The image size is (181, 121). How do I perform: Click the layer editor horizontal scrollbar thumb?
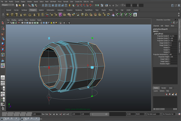(160, 109)
